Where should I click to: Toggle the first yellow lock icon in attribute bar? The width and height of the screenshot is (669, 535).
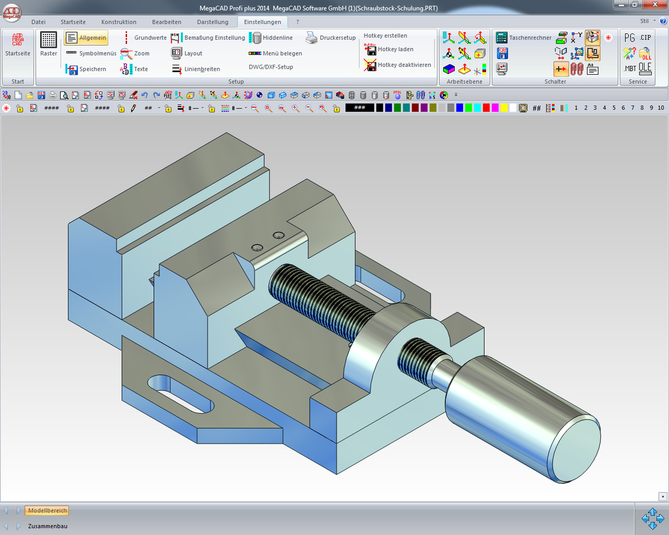(20, 108)
